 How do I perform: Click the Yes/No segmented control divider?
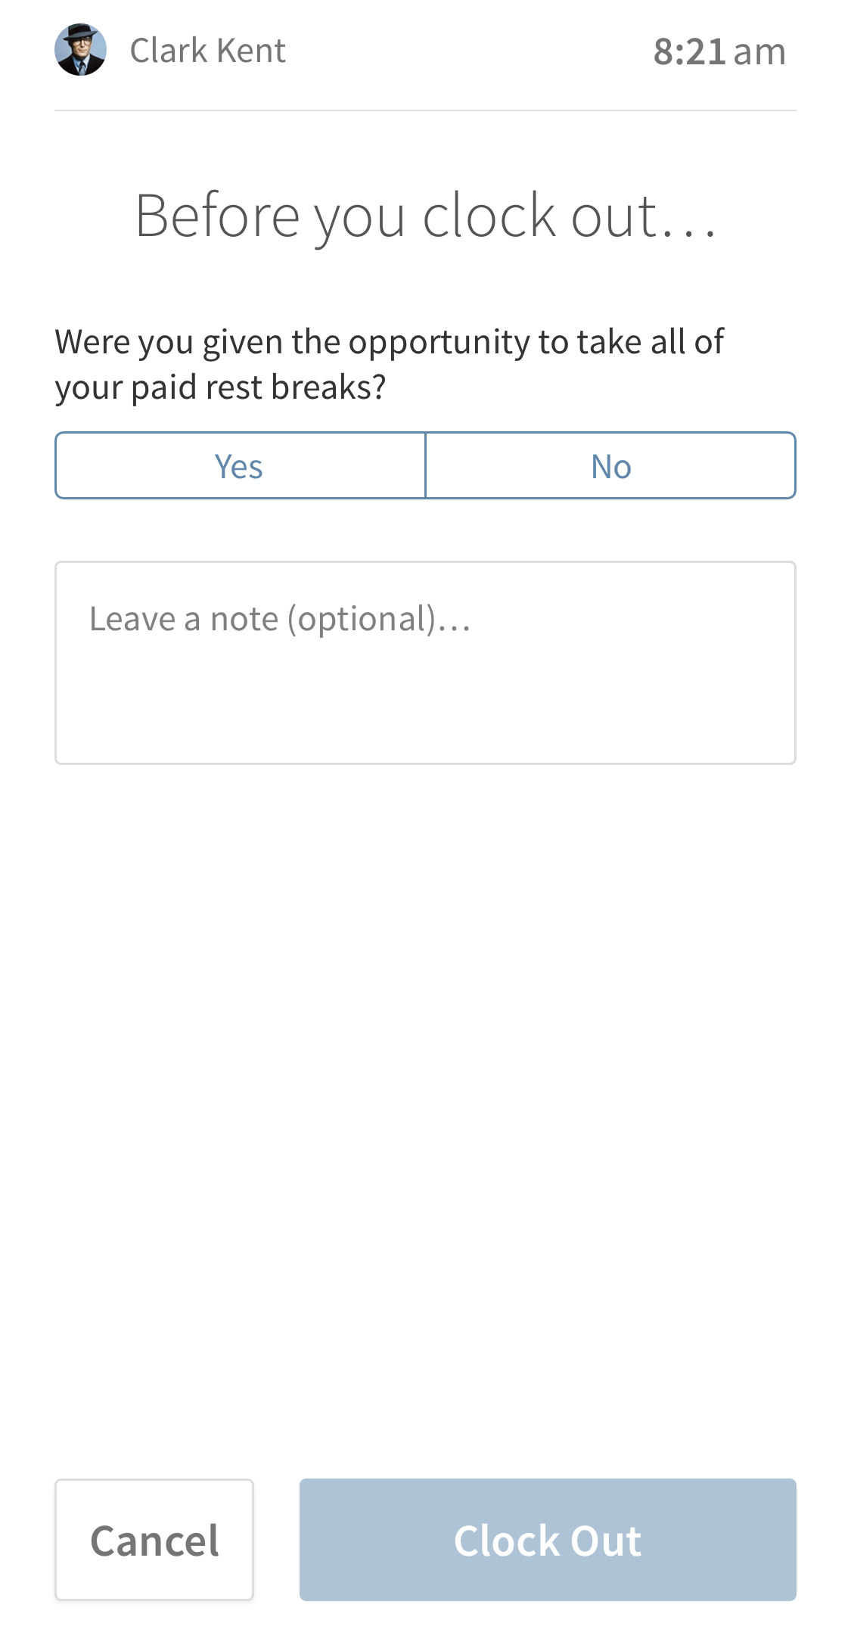click(x=426, y=465)
